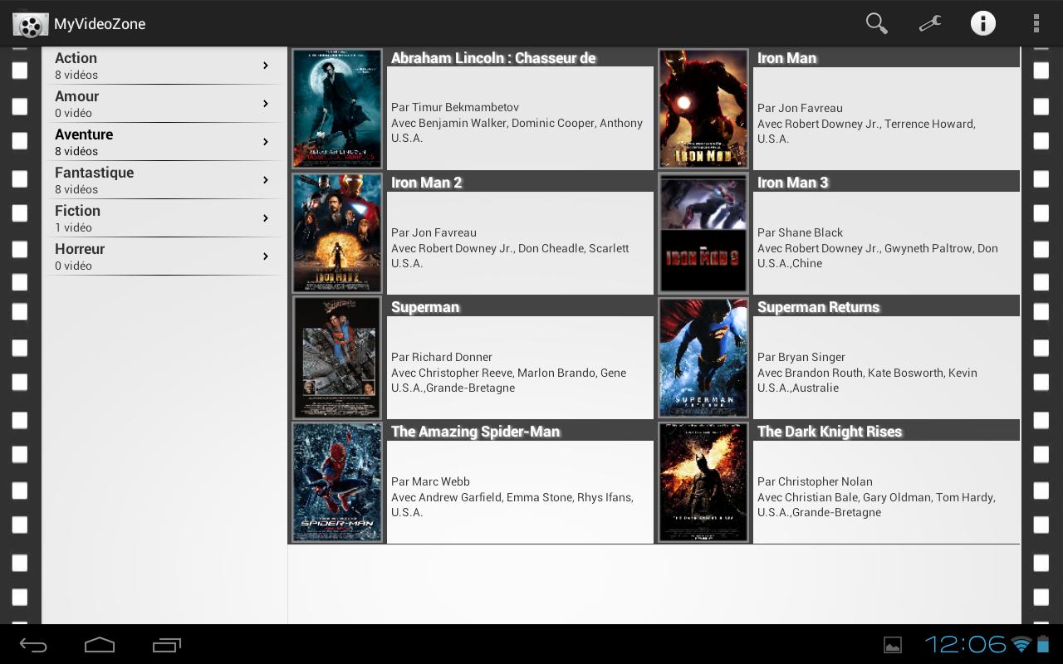Click cast line "Avec Robert Downey Jr., Don Cheadle"
This screenshot has height=664, width=1063.
[510, 248]
